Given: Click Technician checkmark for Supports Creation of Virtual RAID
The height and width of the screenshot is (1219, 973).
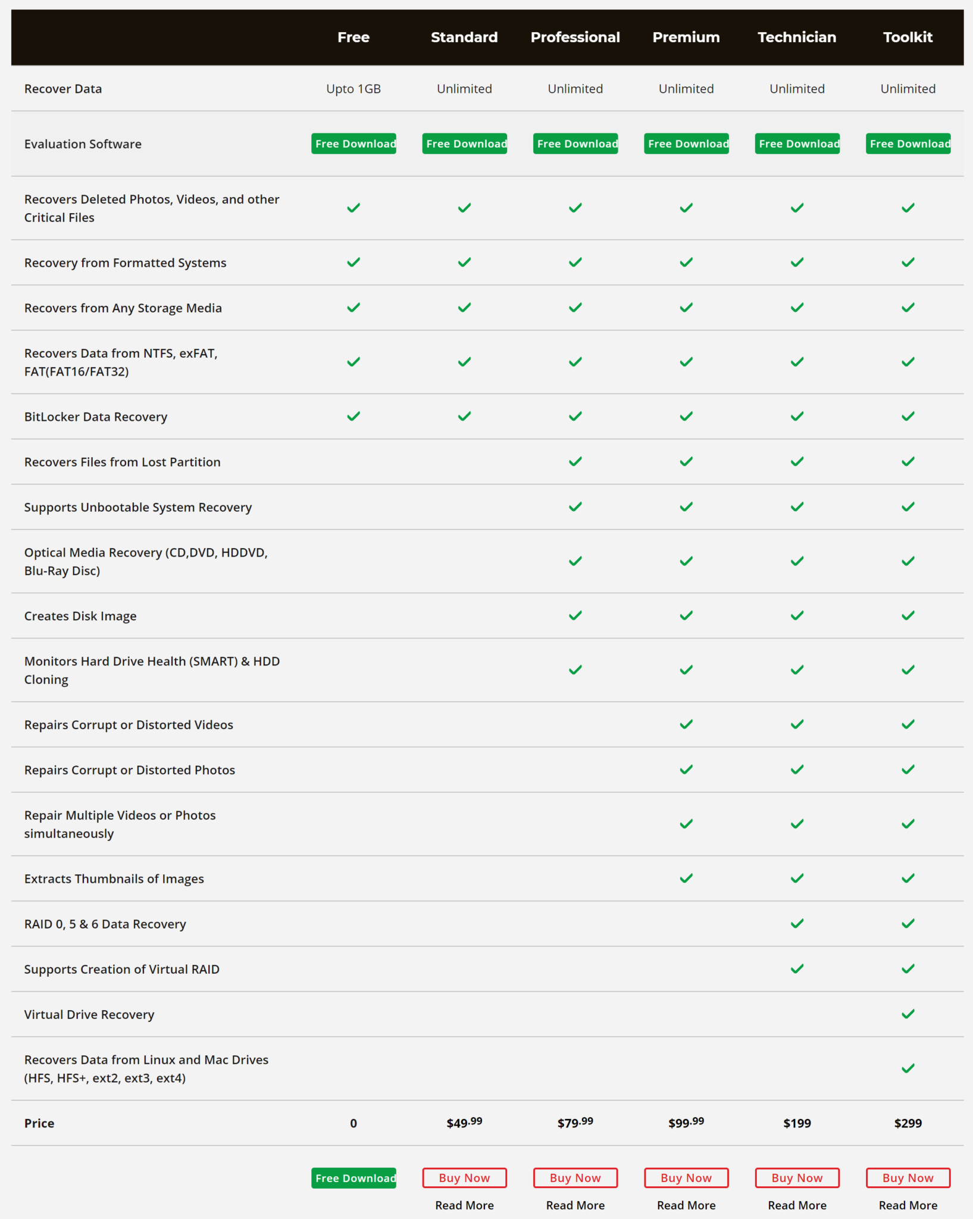Looking at the screenshot, I should coord(797,968).
